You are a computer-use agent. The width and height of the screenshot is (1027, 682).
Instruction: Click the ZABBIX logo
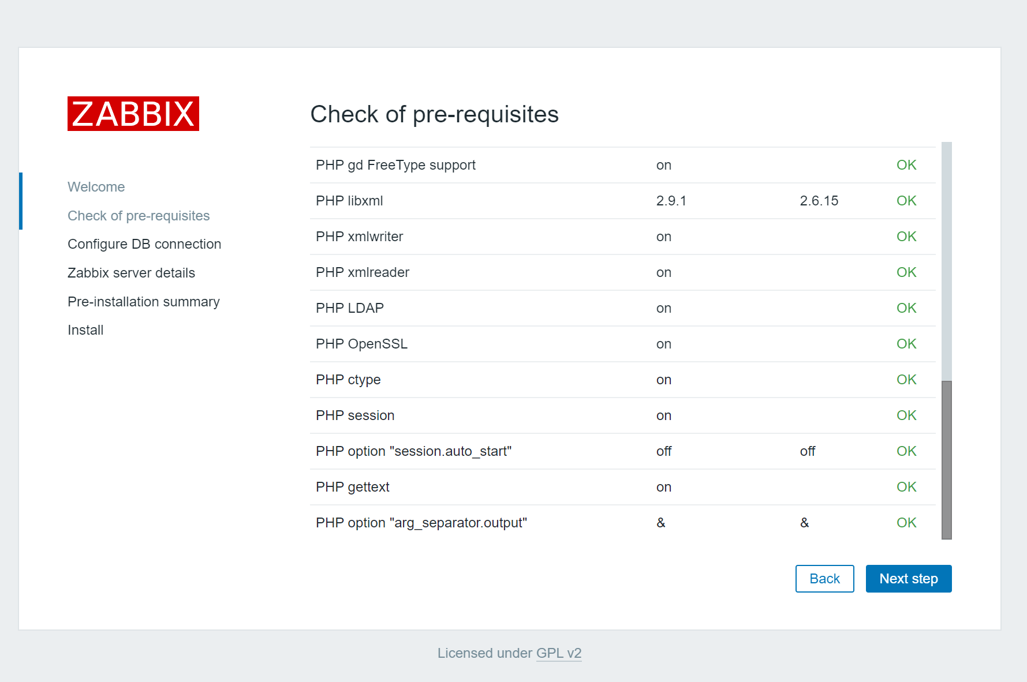pyautogui.click(x=133, y=114)
